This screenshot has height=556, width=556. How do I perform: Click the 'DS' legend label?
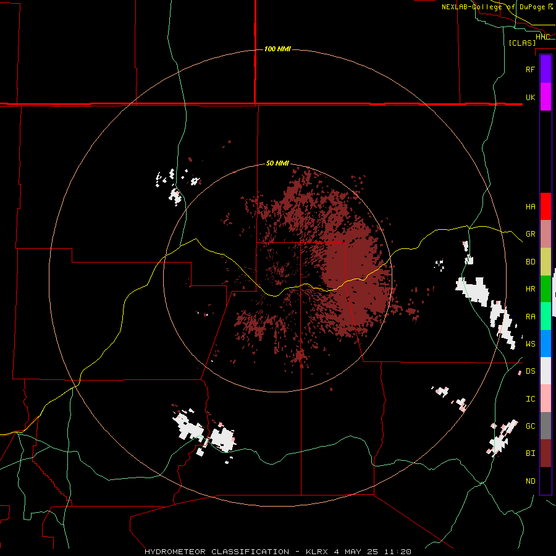click(530, 371)
